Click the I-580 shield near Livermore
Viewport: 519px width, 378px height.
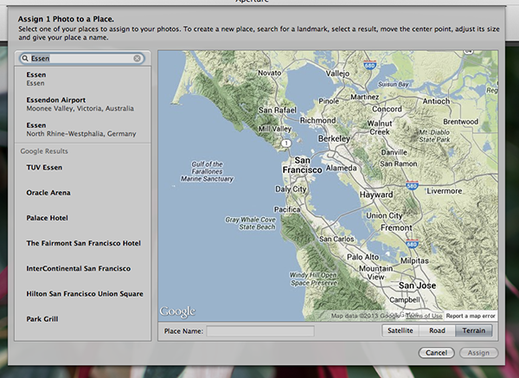click(x=412, y=185)
